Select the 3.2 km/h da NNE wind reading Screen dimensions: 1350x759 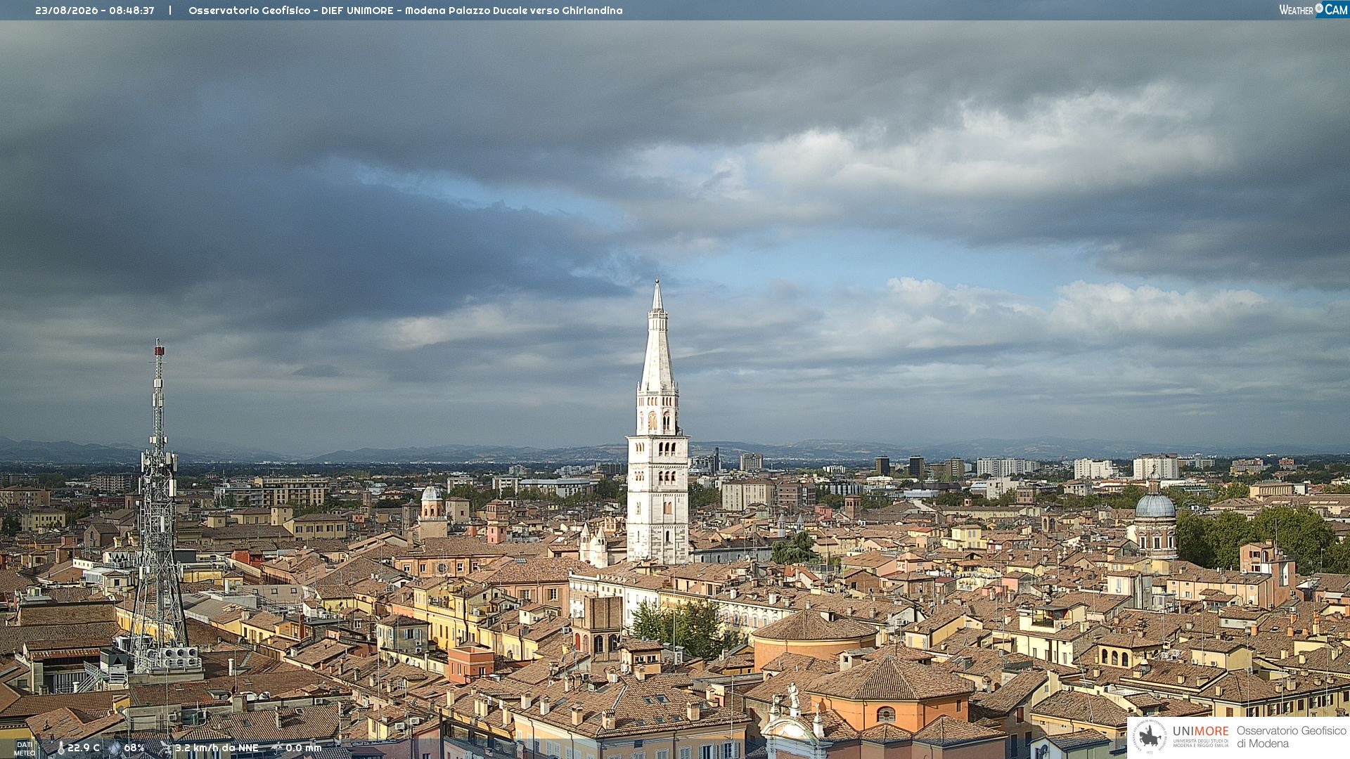pyautogui.click(x=217, y=748)
